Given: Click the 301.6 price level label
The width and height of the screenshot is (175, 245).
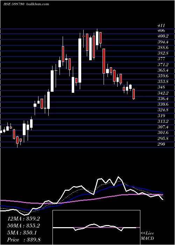Looking at the screenshot, I should tap(163, 133).
